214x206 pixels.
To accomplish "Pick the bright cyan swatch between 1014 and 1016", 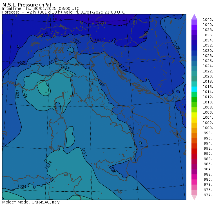I will [x=194, y=89].
